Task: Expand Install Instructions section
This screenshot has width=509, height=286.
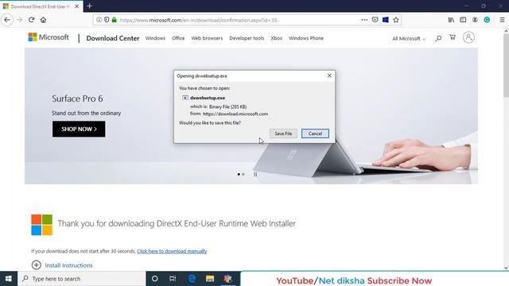Action: (x=62, y=265)
